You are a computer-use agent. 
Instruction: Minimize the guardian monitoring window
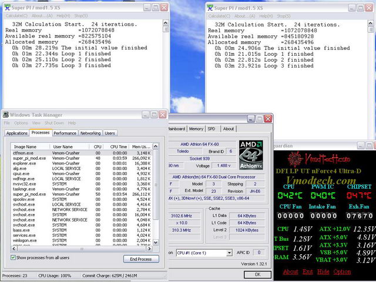(361, 146)
